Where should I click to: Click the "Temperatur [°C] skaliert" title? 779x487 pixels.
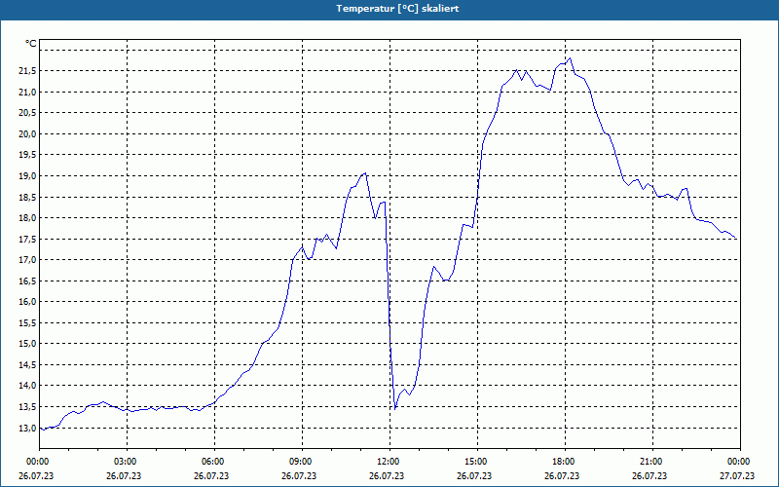(x=397, y=9)
